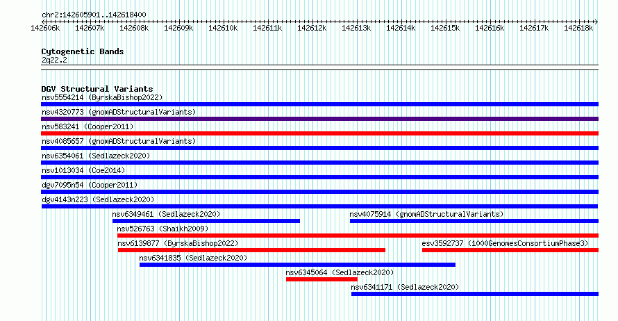Select the red nsv583241 variant bar
The height and width of the screenshot is (321, 618).
319,133
